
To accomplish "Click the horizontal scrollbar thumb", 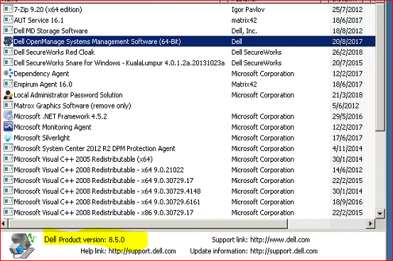I will coord(148,223).
